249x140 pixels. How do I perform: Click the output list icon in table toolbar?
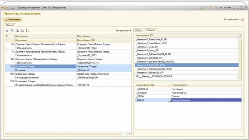(17, 31)
